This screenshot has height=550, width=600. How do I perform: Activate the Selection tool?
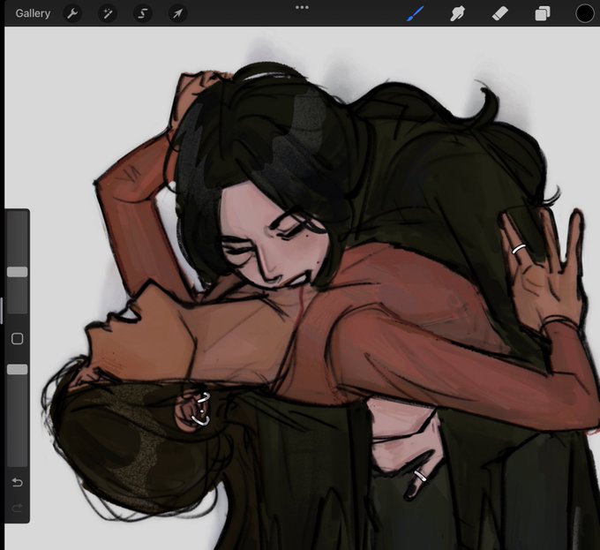143,14
